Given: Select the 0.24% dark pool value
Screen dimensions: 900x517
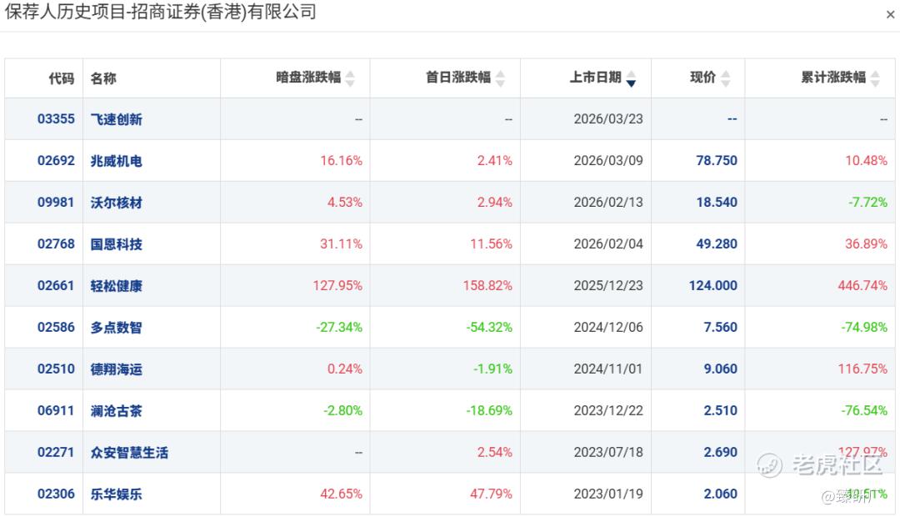Looking at the screenshot, I should tap(345, 369).
